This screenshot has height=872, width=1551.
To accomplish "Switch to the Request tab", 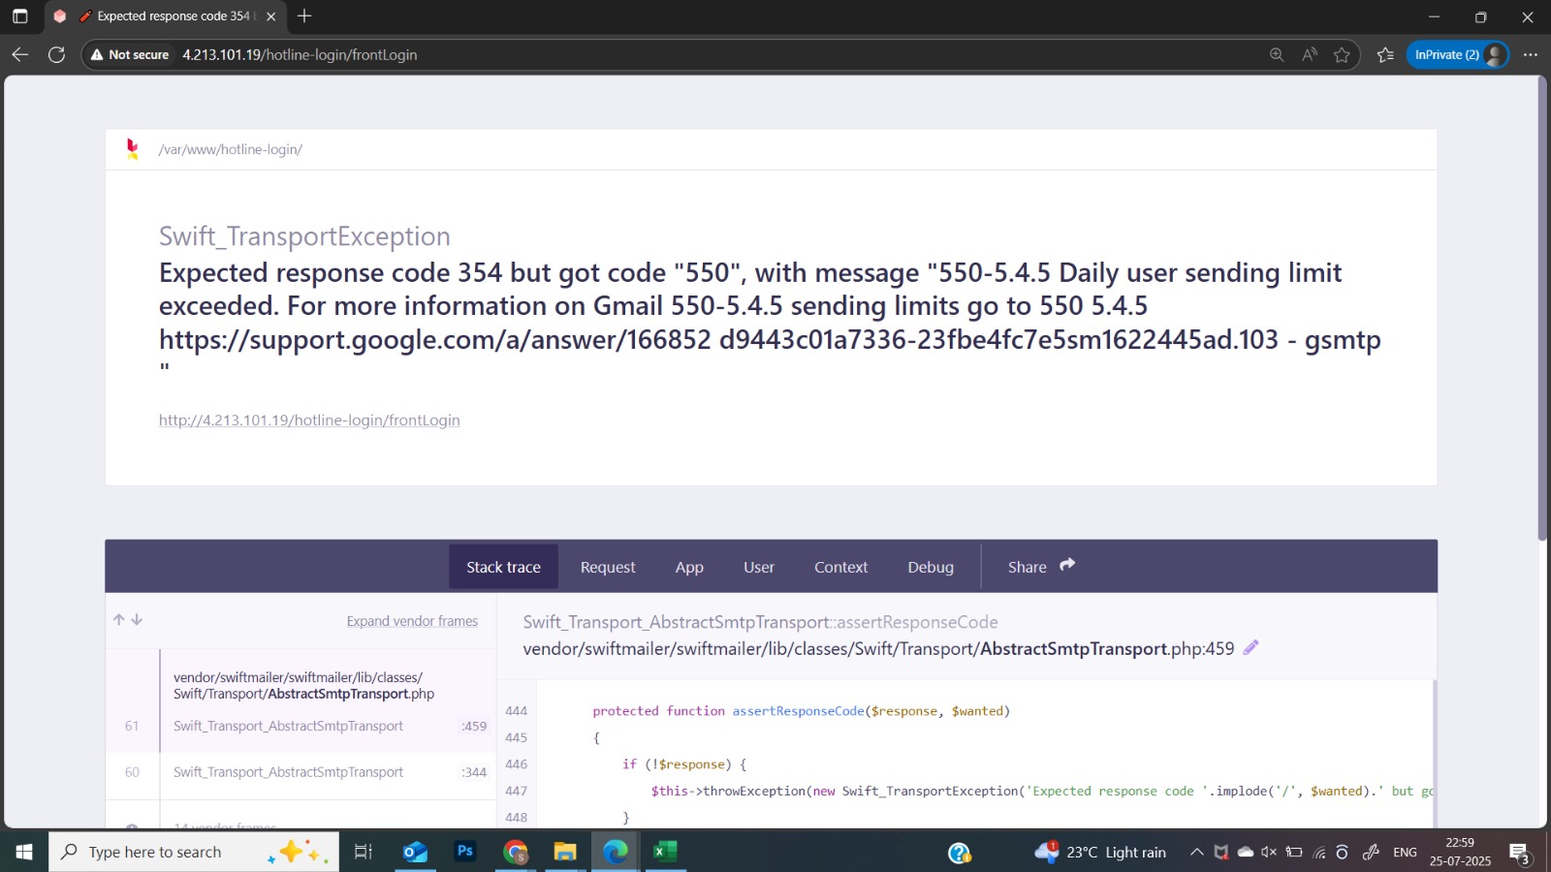I will (x=608, y=567).
